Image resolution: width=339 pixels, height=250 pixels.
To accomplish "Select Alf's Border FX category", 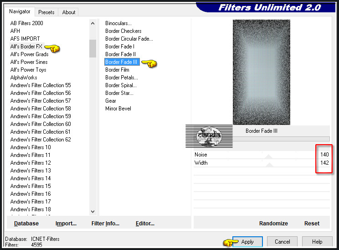I will pos(26,47).
